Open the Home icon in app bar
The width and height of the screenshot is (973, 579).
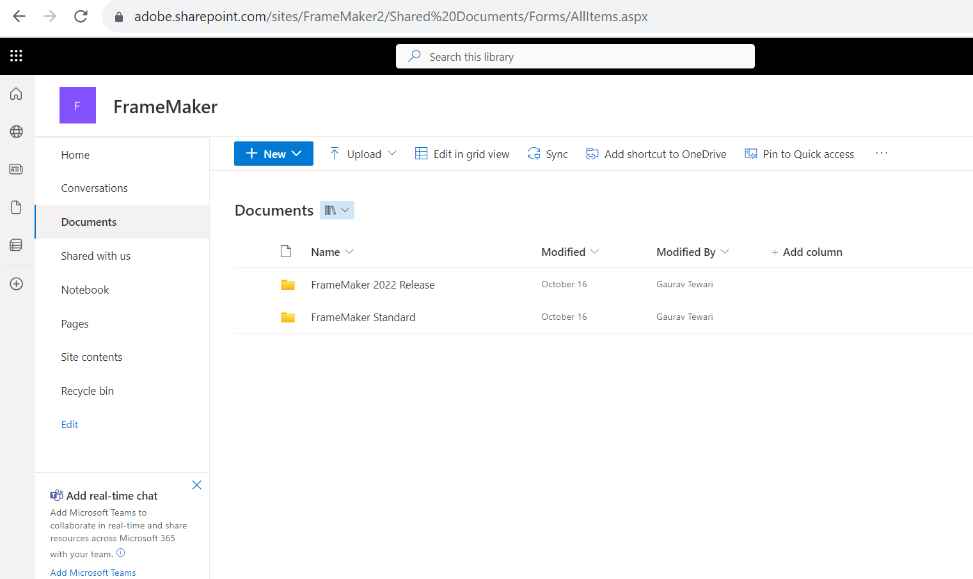(x=16, y=93)
